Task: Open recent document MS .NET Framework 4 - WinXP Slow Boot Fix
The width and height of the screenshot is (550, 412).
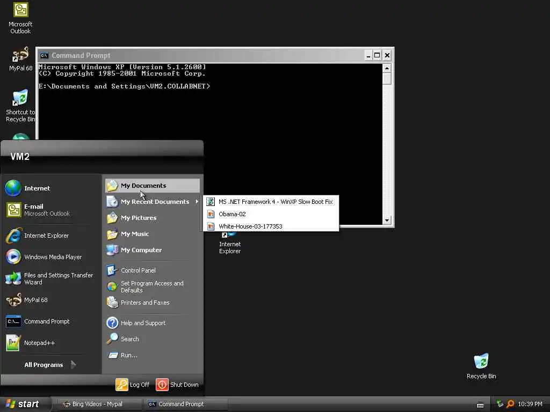Action: pyautogui.click(x=271, y=202)
